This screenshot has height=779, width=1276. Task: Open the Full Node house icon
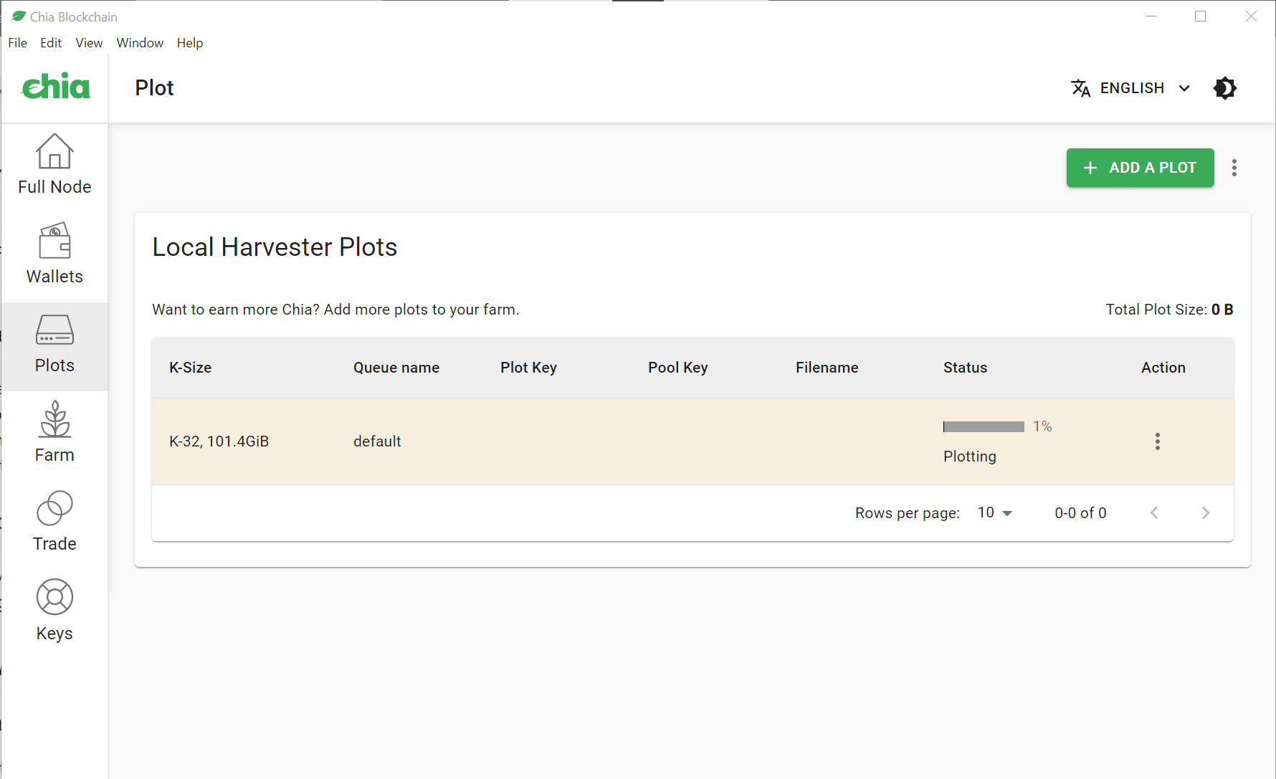54,152
